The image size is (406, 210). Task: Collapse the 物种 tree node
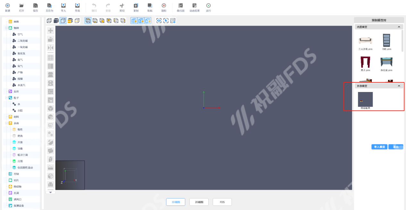click(6, 28)
